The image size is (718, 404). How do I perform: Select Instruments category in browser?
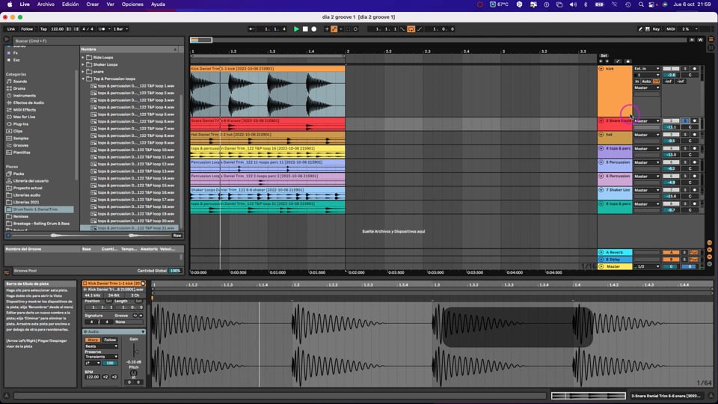pos(24,95)
